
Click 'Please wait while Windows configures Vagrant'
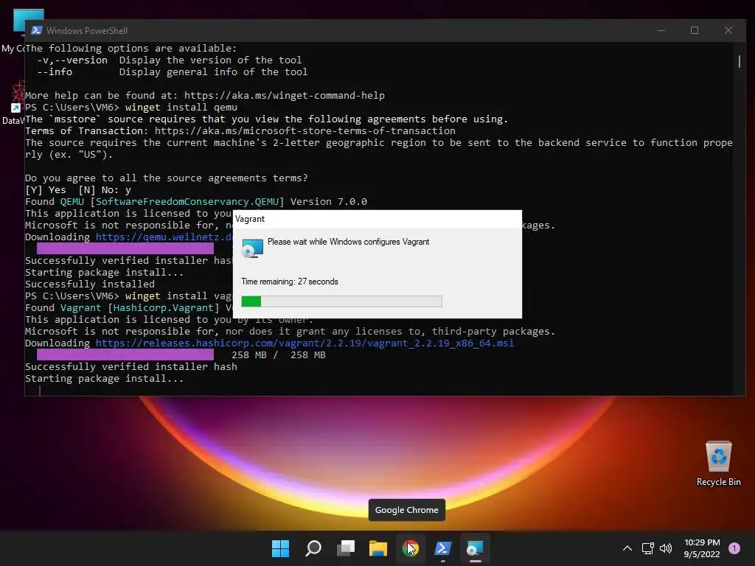point(348,242)
